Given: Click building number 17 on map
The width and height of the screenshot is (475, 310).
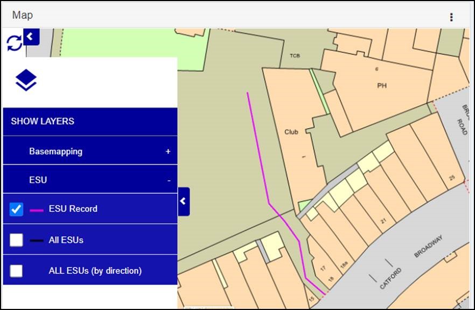Looking at the screenshot, I should click(323, 269).
